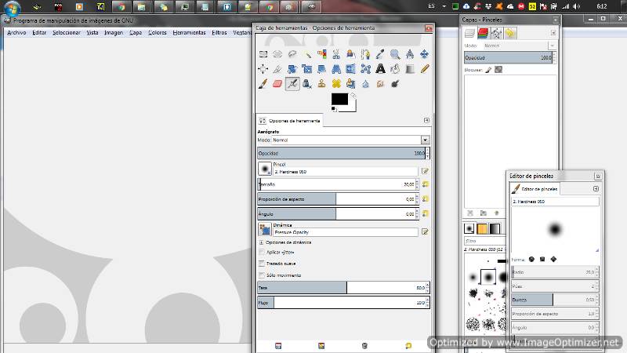Open the Editar menu
The image size is (627, 353).
point(39,32)
